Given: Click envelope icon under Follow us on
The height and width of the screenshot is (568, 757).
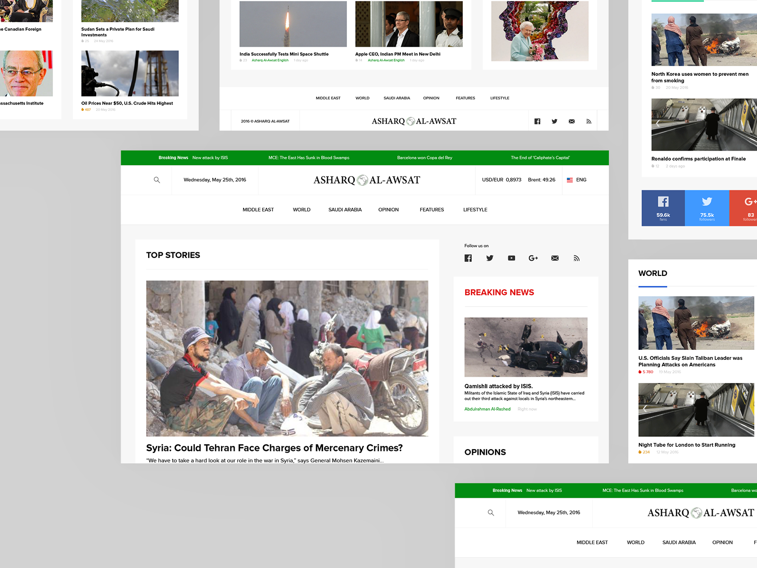Looking at the screenshot, I should pyautogui.click(x=555, y=258).
